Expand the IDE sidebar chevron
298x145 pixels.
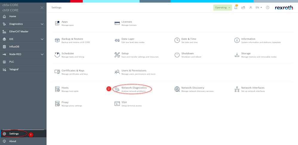point(42,39)
